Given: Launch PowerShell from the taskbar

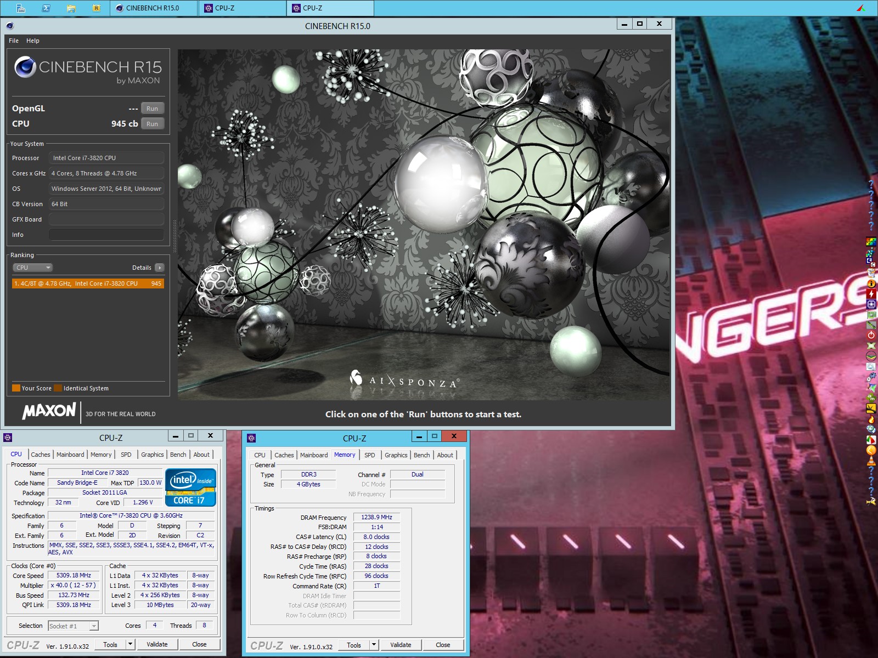Looking at the screenshot, I should tap(46, 8).
